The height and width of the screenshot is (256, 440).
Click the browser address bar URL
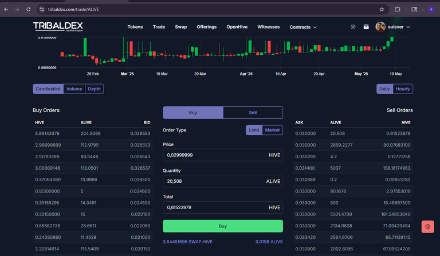click(x=73, y=9)
